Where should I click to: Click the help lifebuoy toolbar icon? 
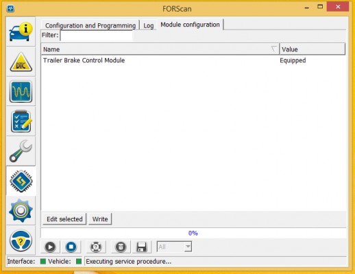click(96, 247)
